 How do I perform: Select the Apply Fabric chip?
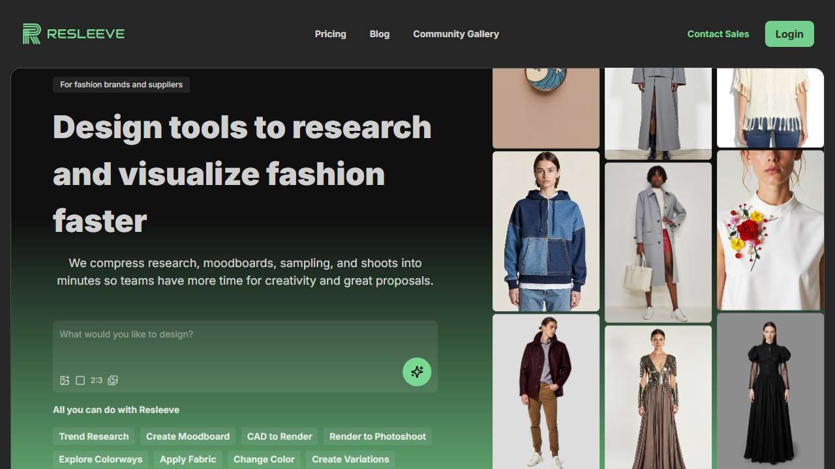pos(188,459)
